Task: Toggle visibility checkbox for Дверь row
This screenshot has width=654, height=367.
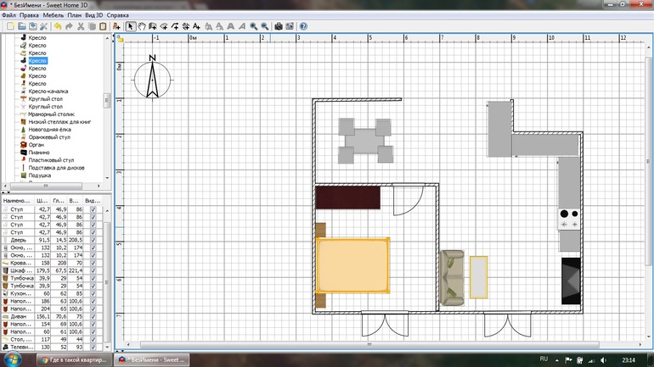Action: (93, 239)
